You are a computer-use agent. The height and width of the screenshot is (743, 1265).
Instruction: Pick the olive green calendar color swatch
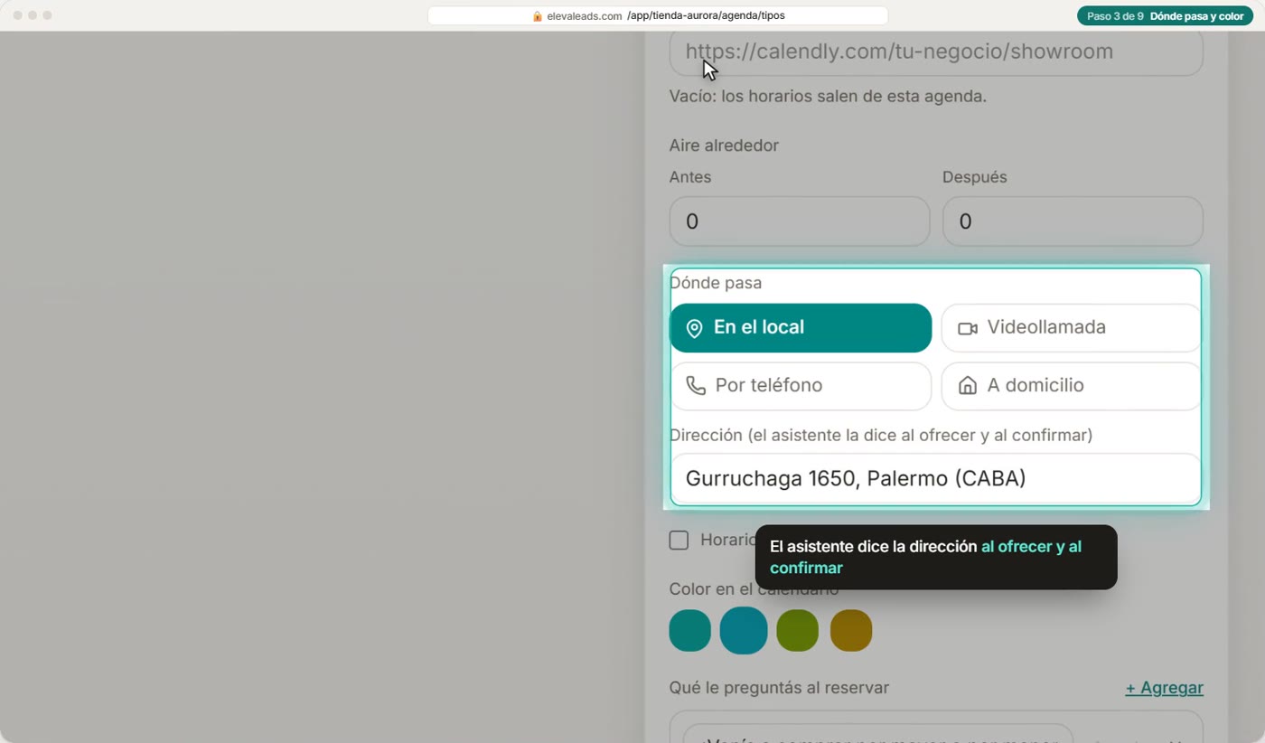pyautogui.click(x=797, y=630)
